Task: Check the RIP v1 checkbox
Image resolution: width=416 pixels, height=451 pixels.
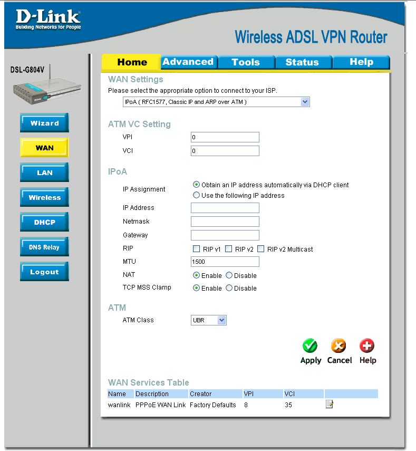Action: click(x=196, y=249)
